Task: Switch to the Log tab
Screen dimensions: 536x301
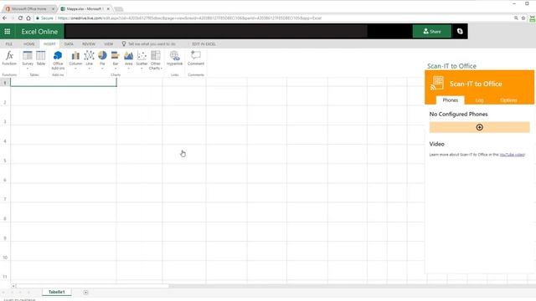Action: pyautogui.click(x=479, y=100)
